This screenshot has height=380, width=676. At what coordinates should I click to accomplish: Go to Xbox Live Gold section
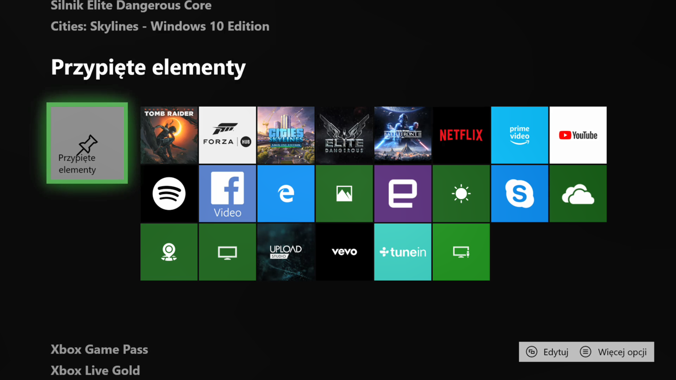point(95,370)
